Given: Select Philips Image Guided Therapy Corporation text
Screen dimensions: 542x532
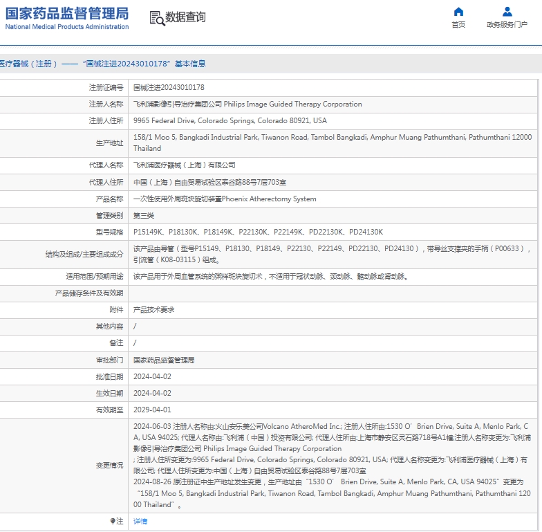Looking at the screenshot, I should pyautogui.click(x=293, y=104).
